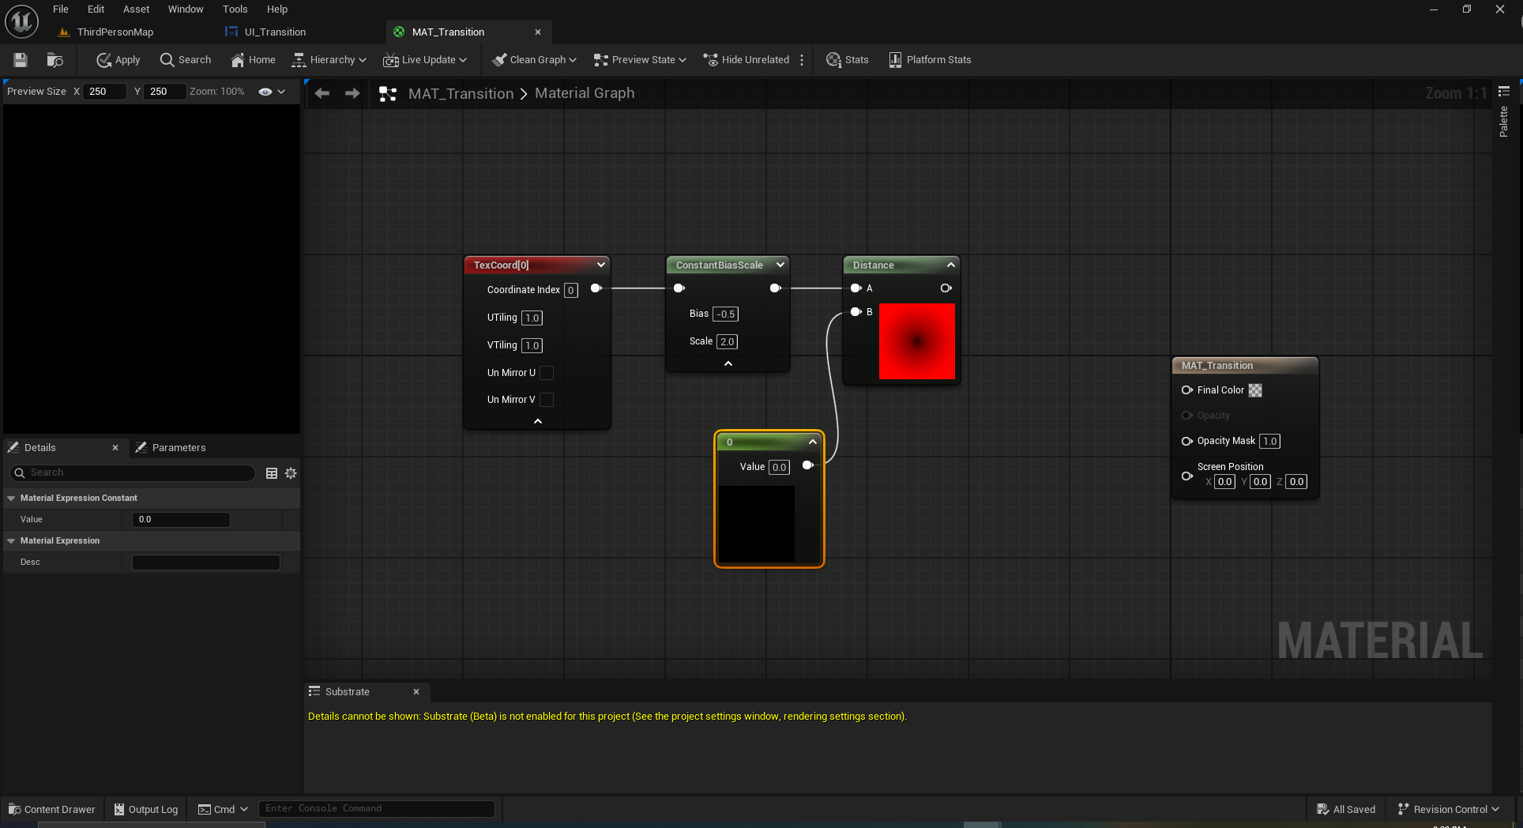Open toolbar overflow options menu
1523x828 pixels.
(x=802, y=60)
